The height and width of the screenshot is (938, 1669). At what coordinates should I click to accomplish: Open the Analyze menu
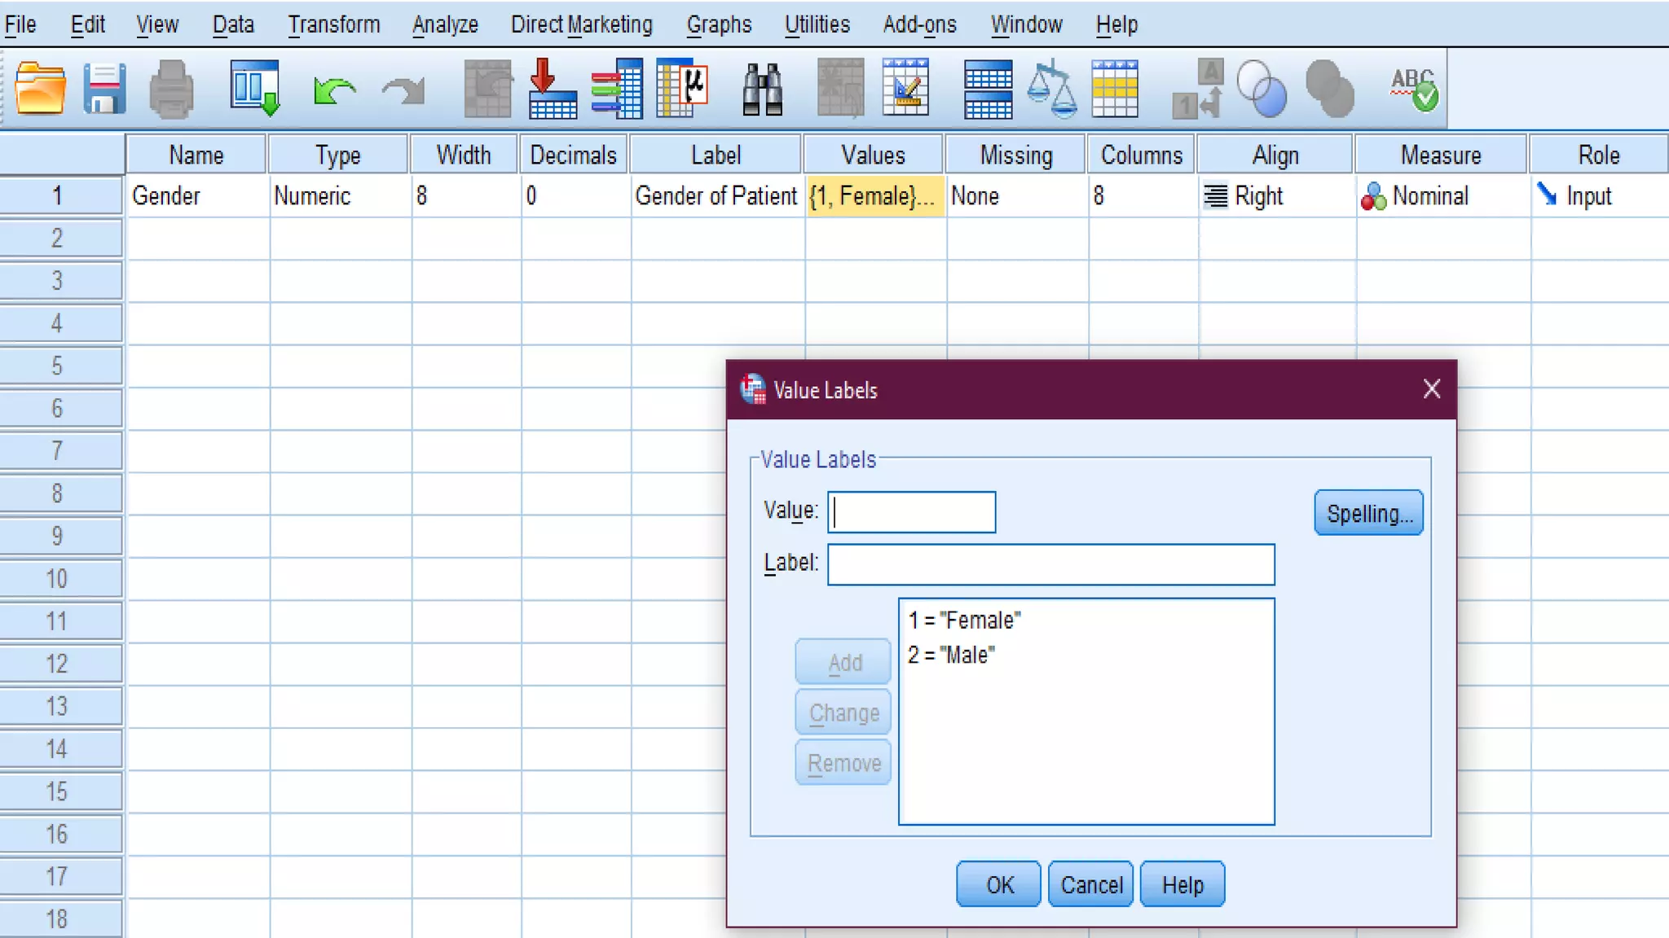pos(445,24)
